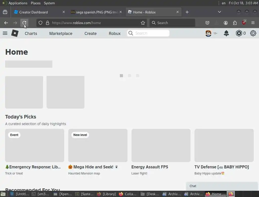Open the TV Defense game thumbnail

pos(224,145)
